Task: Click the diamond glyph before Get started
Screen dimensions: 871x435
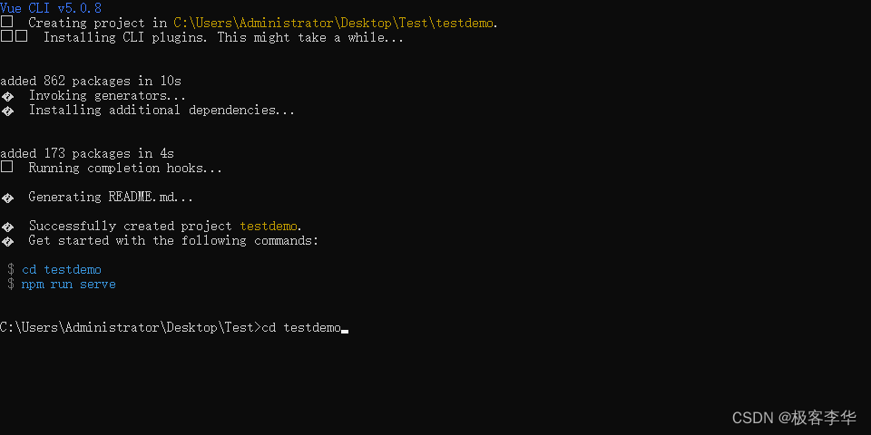Action: (7, 241)
